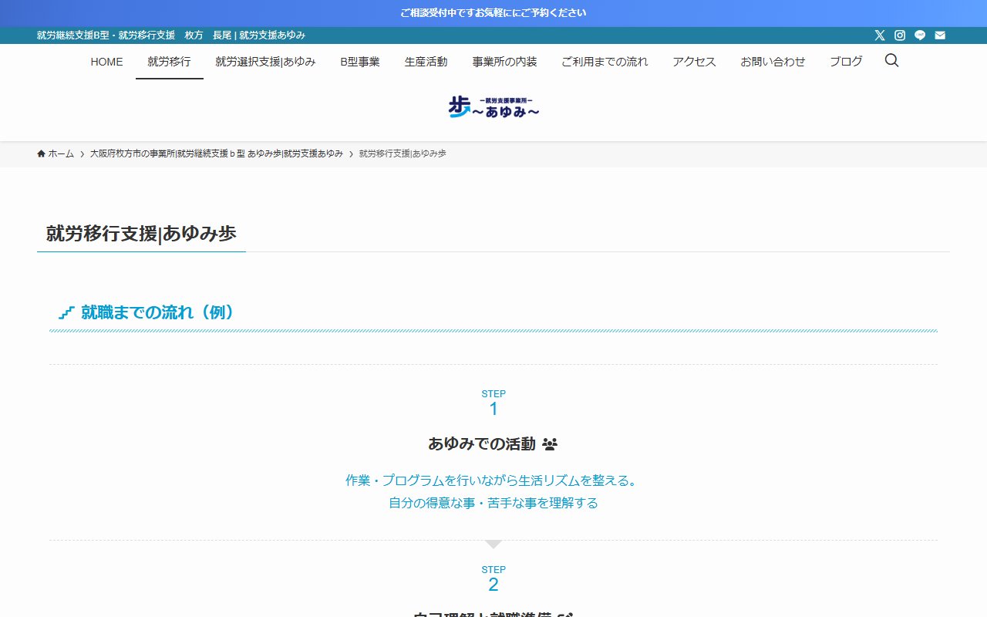Open the Instagram icon in header
This screenshot has width=987, height=617.
[900, 35]
